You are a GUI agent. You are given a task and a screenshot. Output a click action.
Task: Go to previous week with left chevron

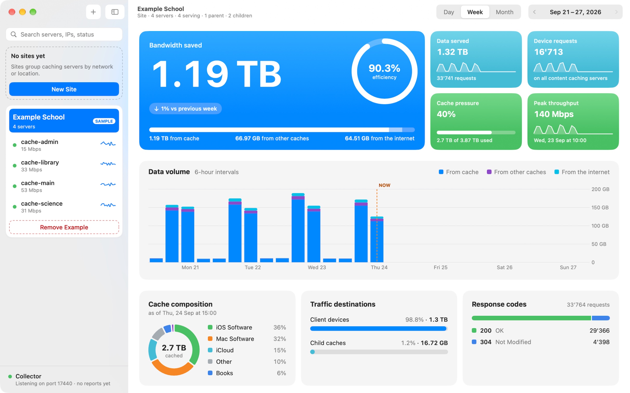point(534,12)
